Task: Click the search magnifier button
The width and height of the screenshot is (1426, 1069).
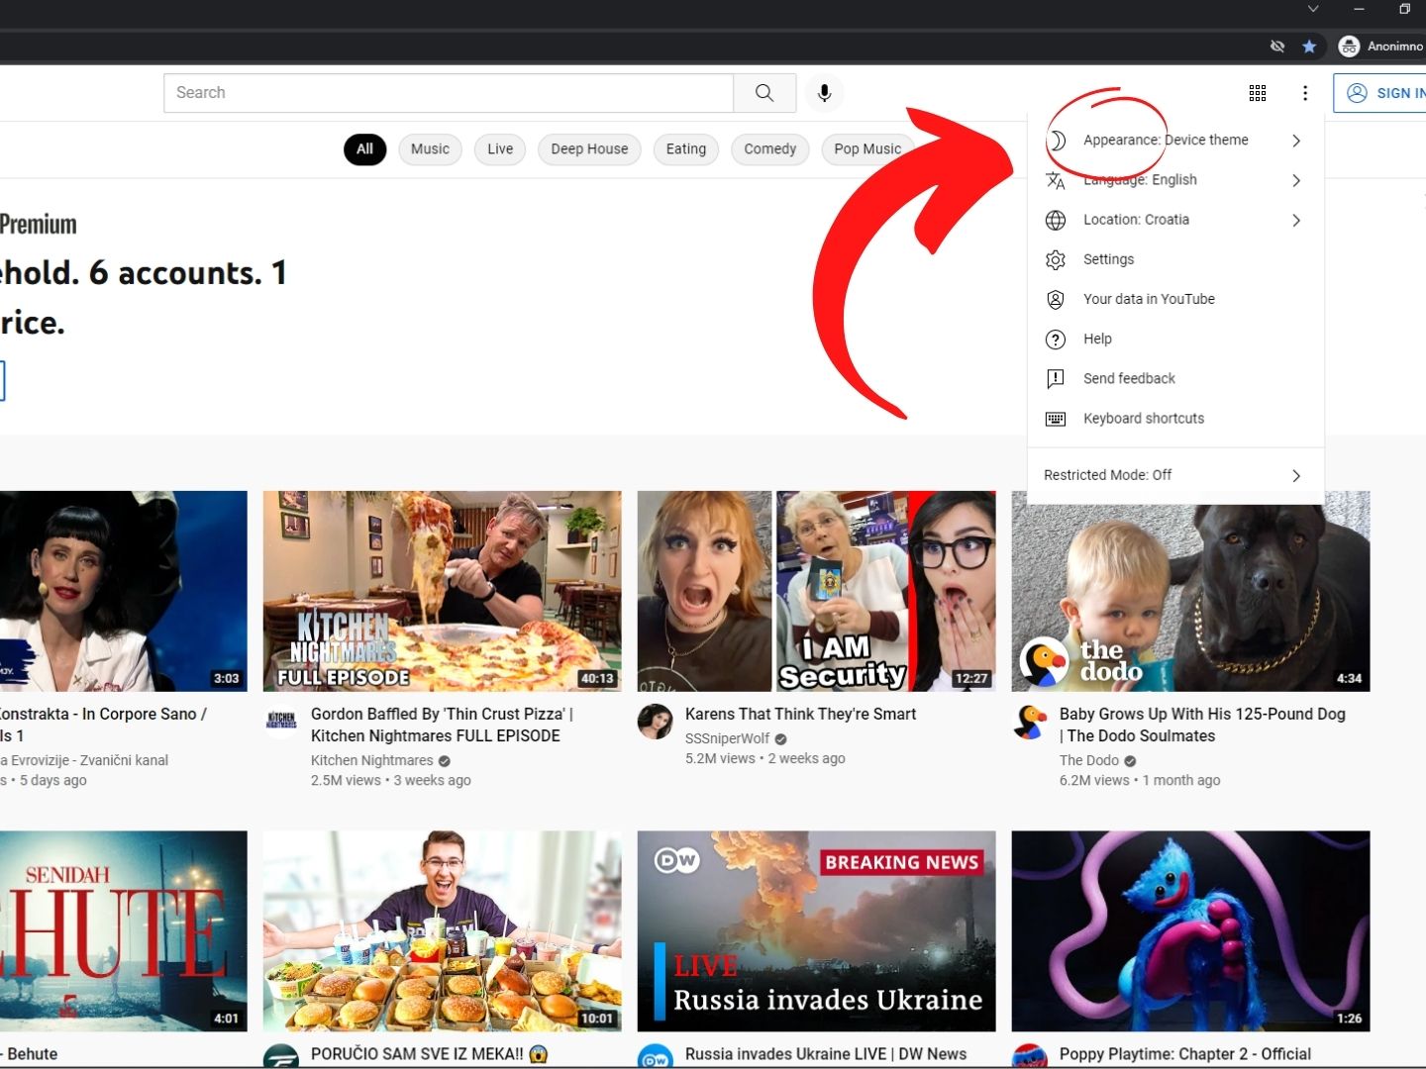Action: pyautogui.click(x=764, y=93)
